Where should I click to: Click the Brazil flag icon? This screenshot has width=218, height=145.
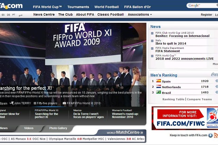coord(158,92)
